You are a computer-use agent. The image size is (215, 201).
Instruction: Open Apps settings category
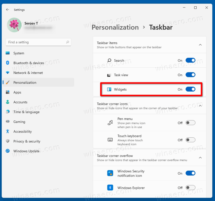click(x=38, y=92)
